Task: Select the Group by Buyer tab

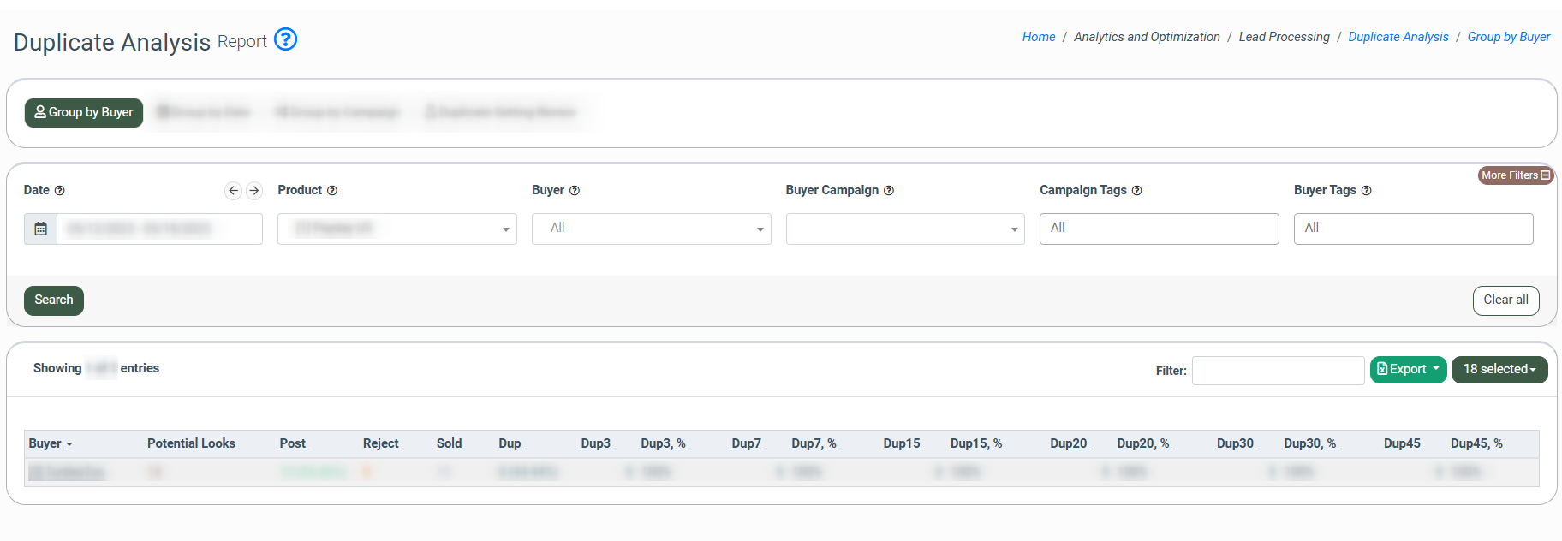Action: click(84, 112)
